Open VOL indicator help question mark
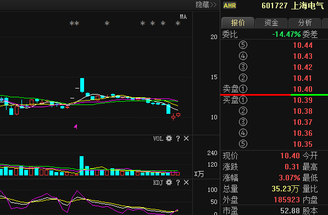The image size is (328, 215). (x=178, y=139)
